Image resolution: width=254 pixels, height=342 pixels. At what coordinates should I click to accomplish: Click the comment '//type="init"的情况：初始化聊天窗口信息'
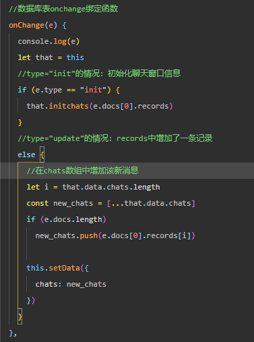(x=99, y=74)
